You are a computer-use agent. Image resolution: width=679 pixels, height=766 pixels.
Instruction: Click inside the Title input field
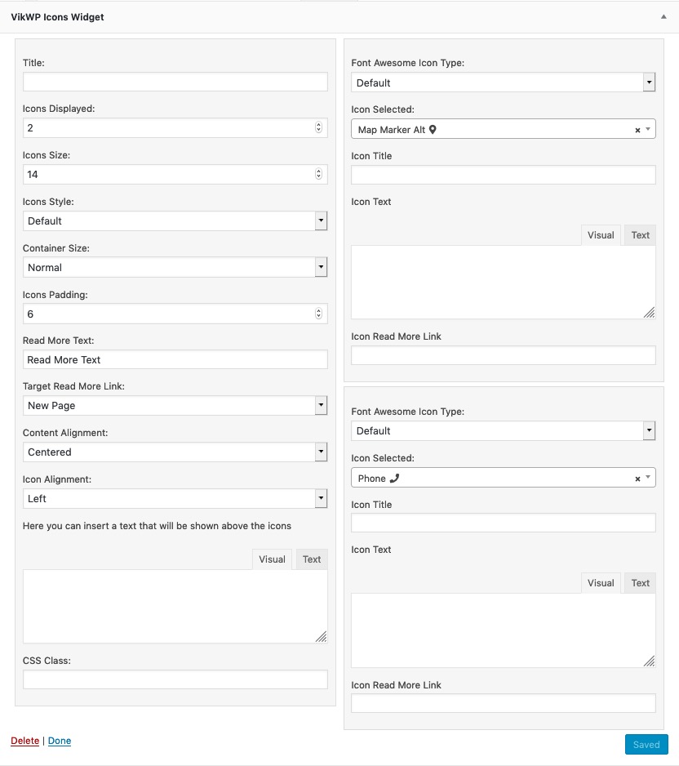[174, 82]
